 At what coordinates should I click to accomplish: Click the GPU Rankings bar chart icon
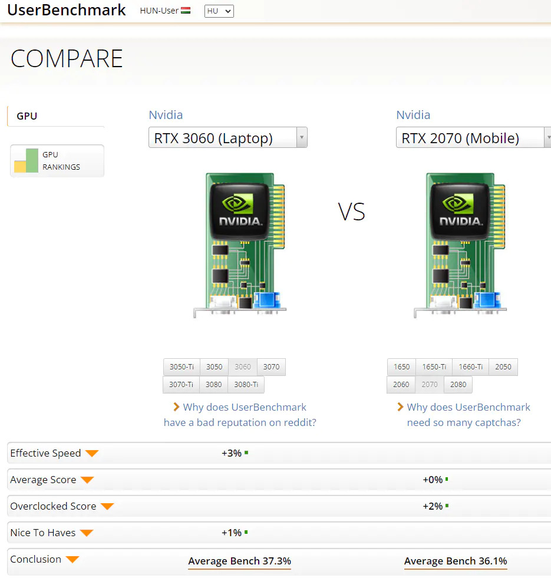tap(26, 161)
